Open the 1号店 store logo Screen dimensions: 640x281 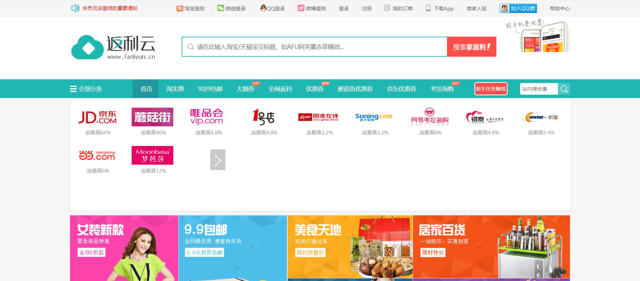click(x=264, y=117)
